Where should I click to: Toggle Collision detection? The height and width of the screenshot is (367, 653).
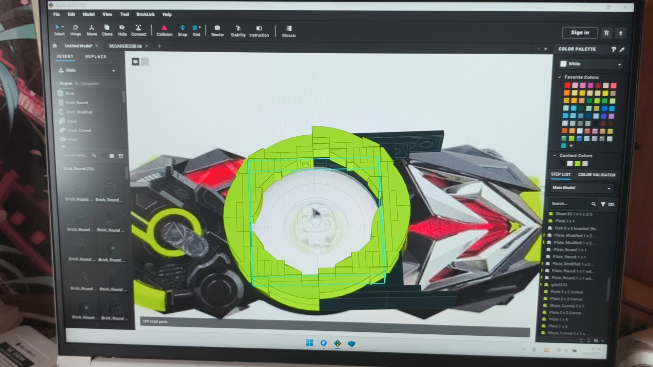[164, 31]
